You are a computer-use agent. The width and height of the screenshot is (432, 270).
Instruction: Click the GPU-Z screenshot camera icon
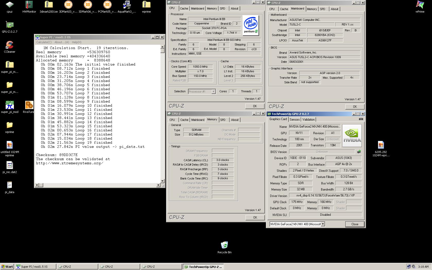pos(361,119)
